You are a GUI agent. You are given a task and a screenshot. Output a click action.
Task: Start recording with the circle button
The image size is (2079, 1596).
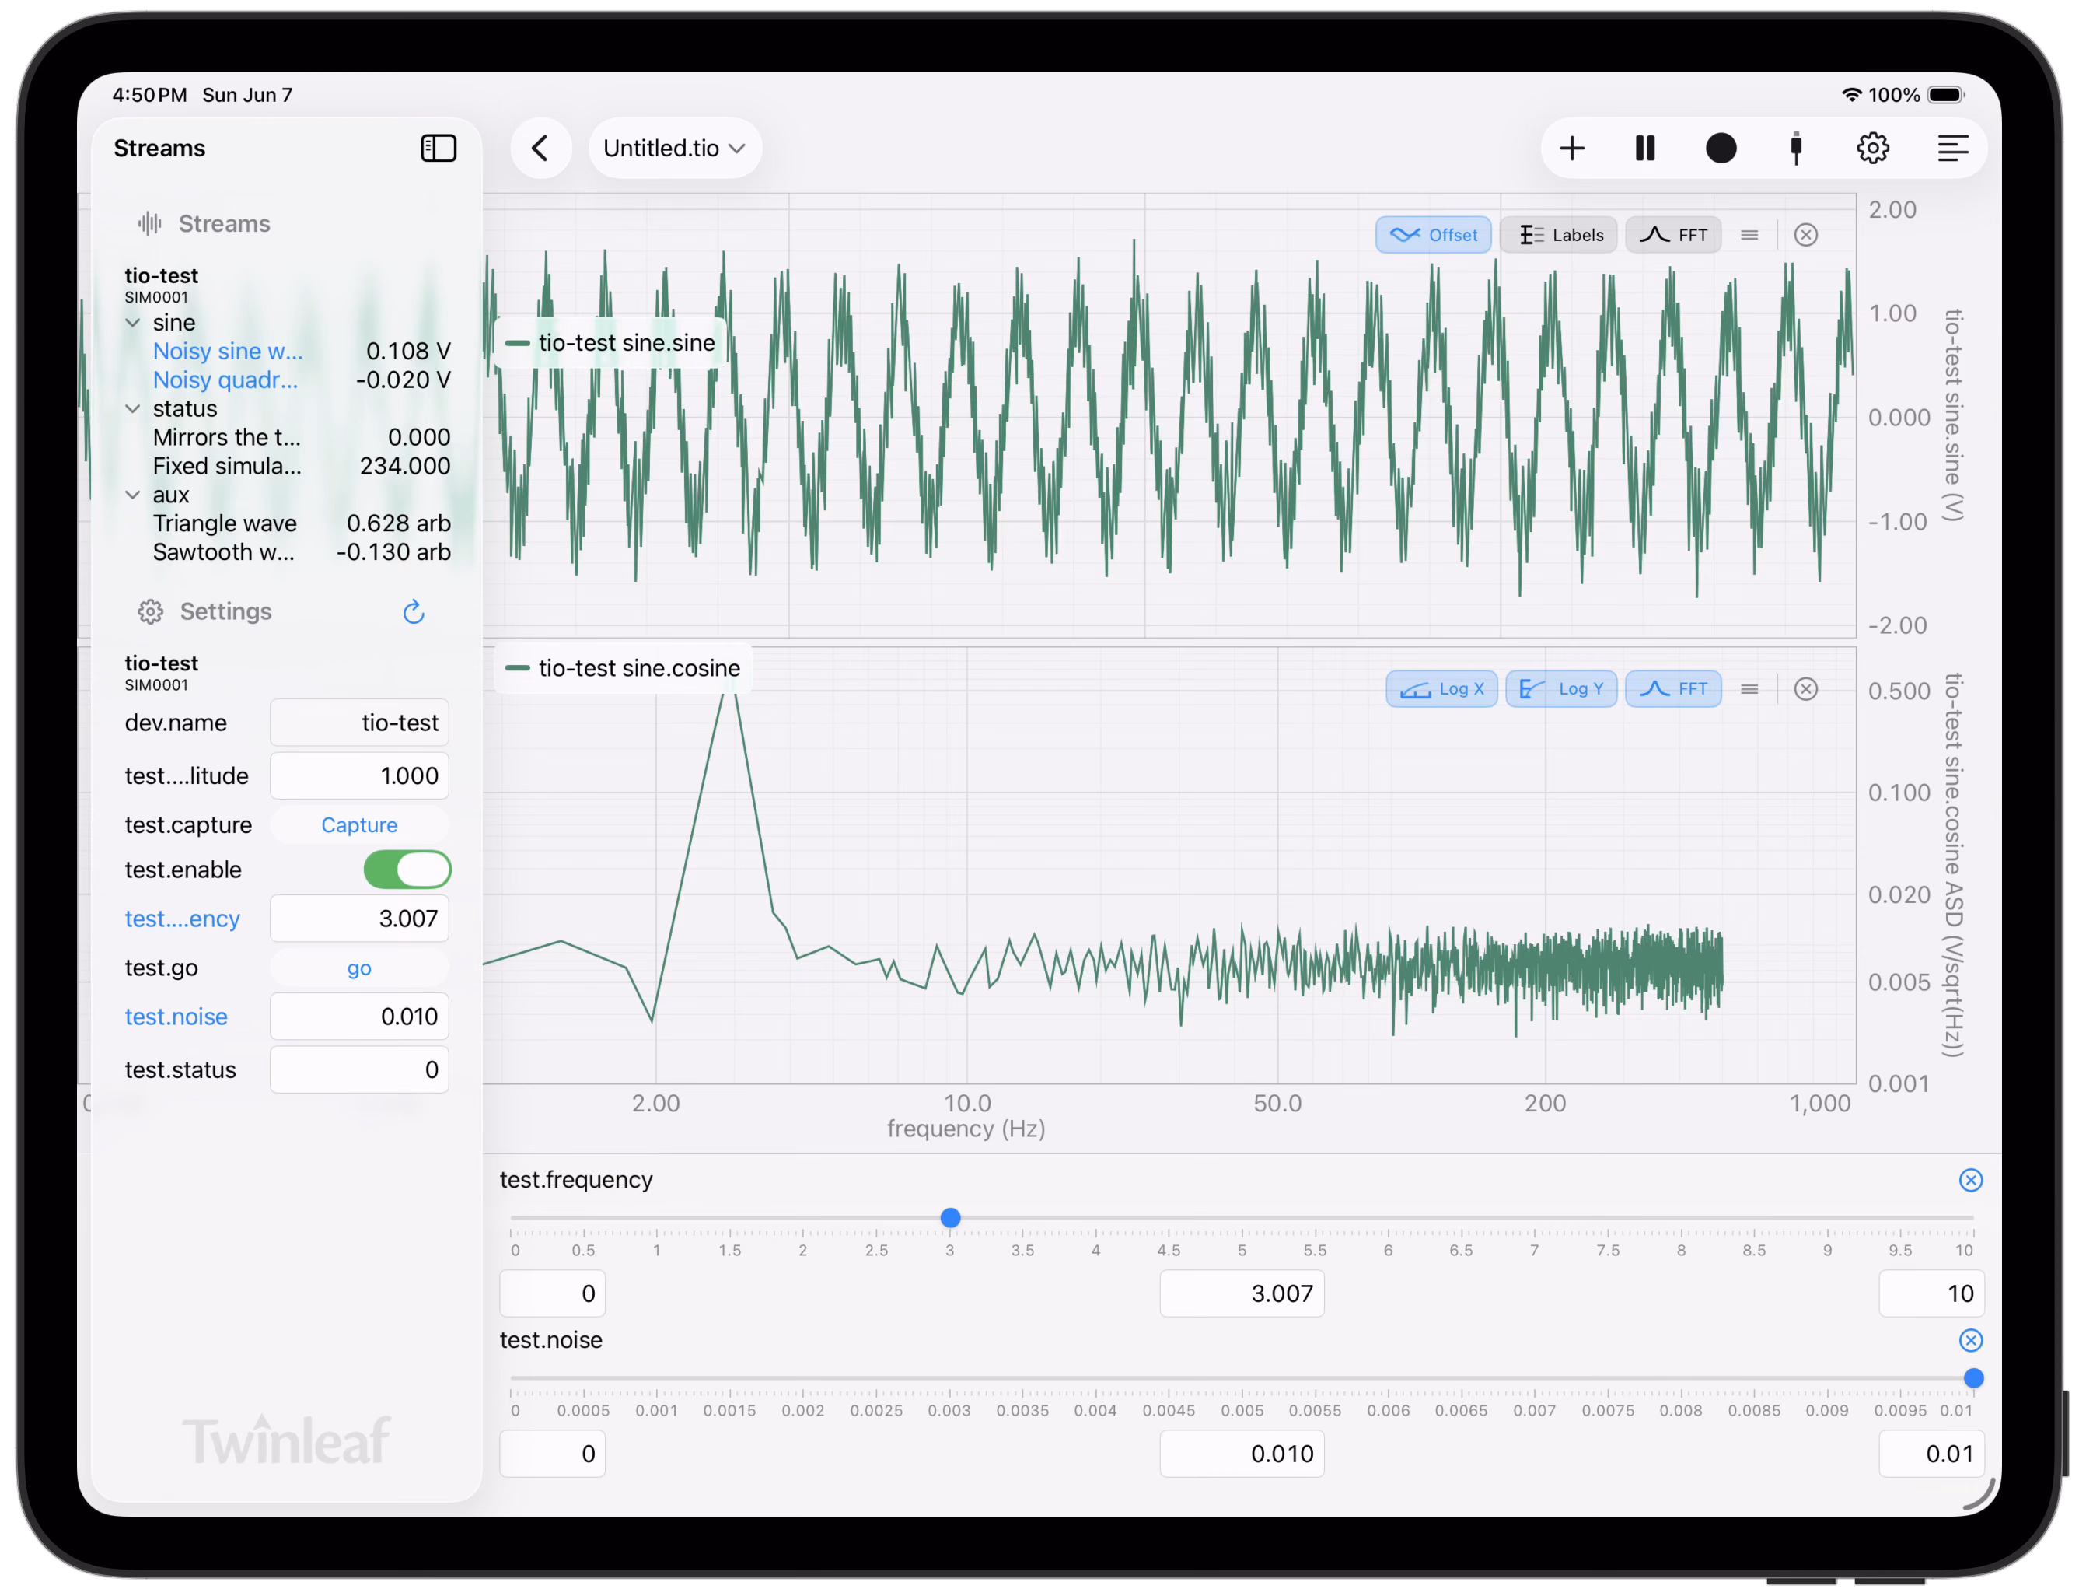click(1721, 149)
